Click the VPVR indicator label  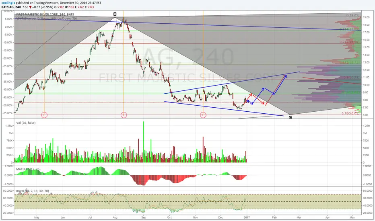tap(46, 18)
